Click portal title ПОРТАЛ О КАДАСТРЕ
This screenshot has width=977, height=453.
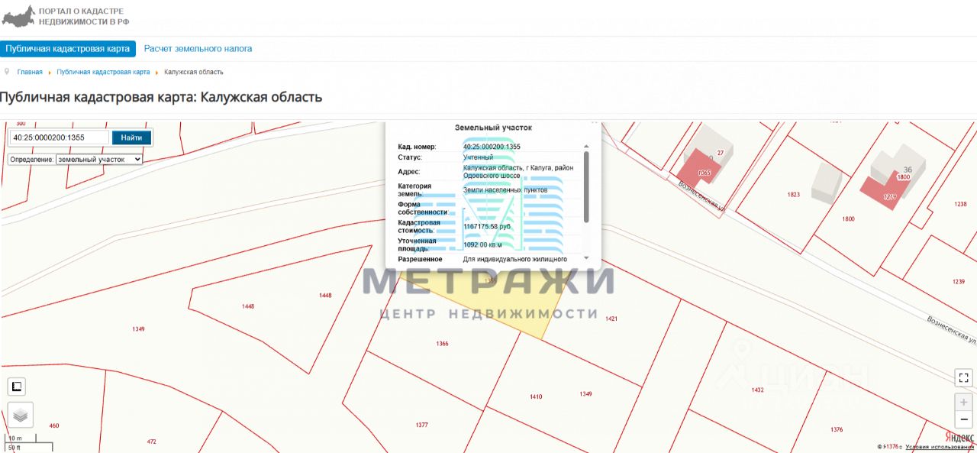pos(81,11)
